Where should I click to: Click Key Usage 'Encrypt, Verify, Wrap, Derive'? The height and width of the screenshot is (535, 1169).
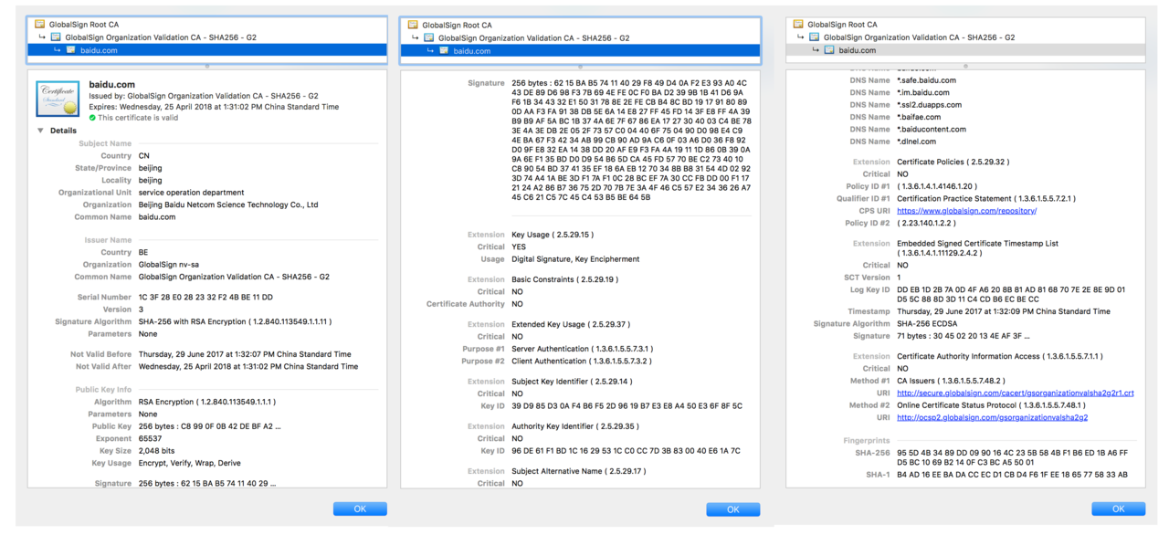[190, 463]
